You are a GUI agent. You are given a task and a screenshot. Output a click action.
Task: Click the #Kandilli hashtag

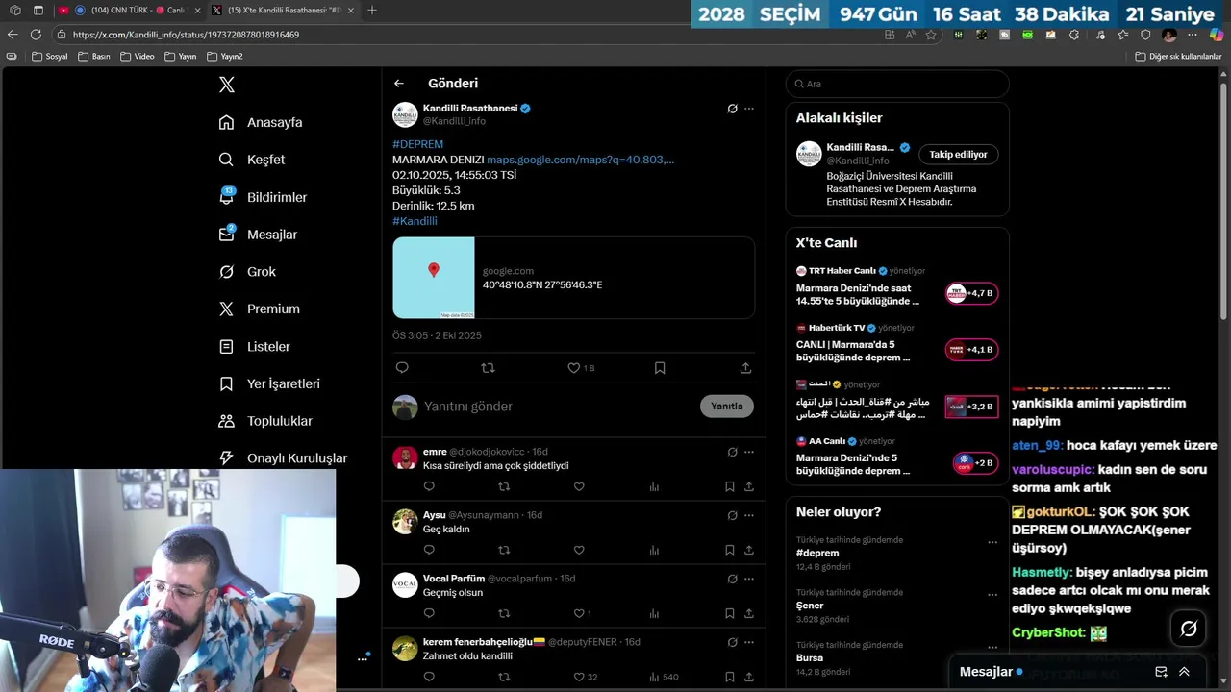pos(415,221)
